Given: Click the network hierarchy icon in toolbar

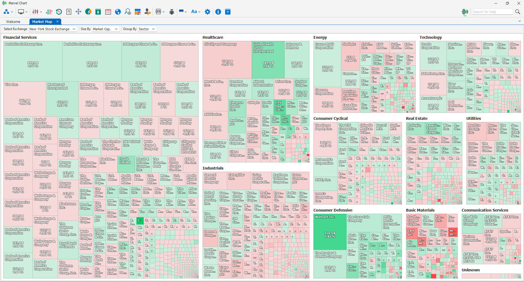Looking at the screenshot, I should (x=6, y=12).
